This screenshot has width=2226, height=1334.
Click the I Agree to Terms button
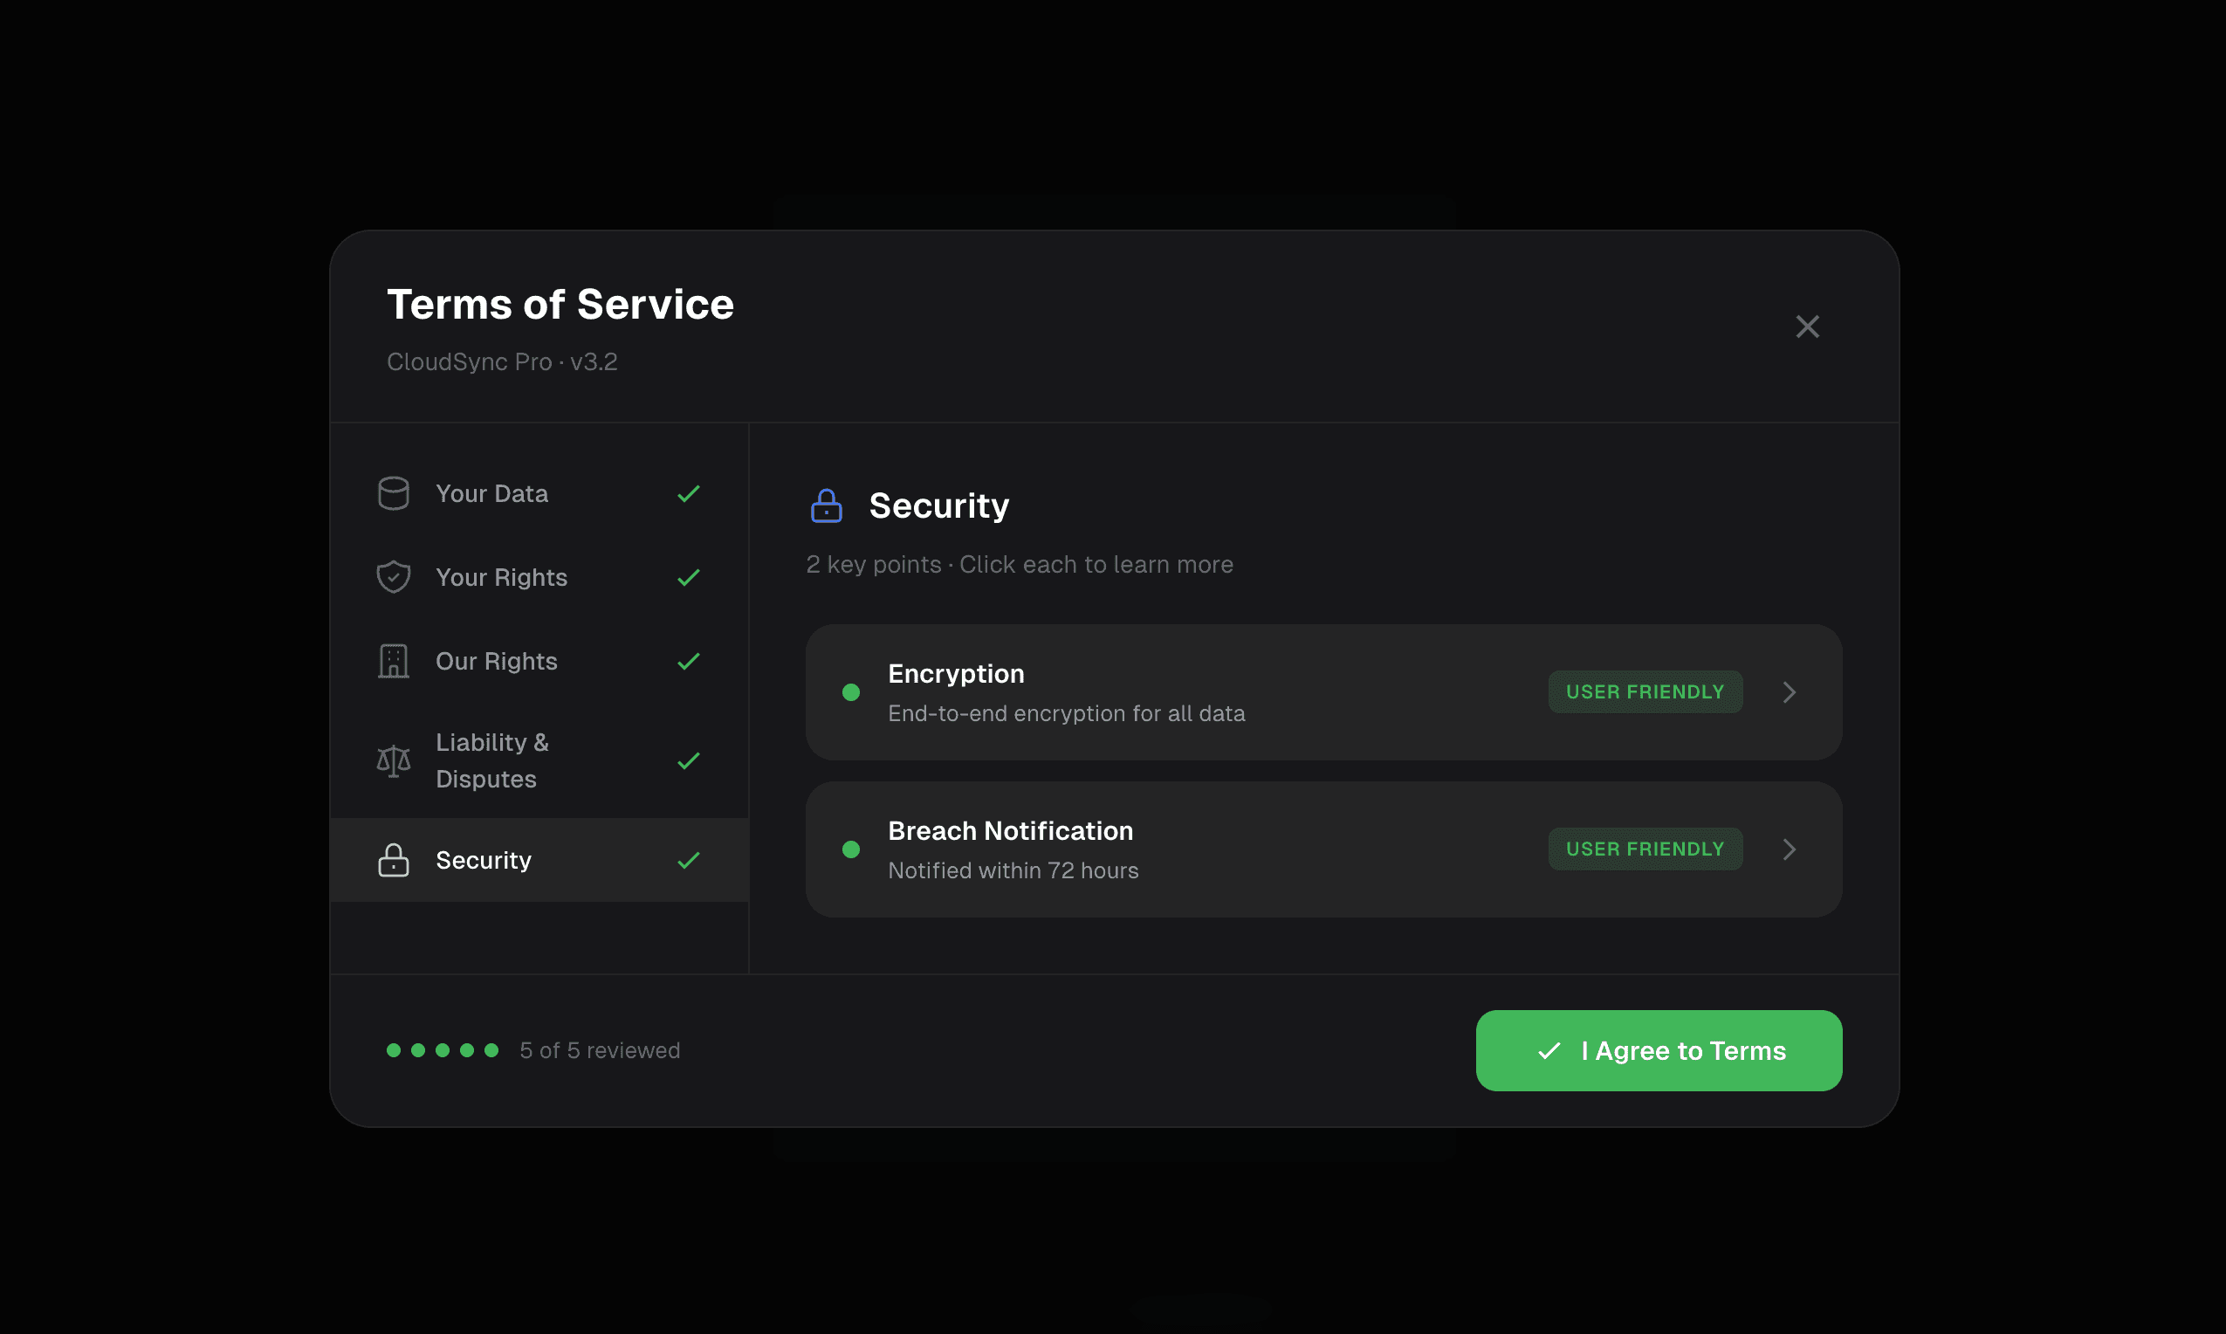[1659, 1051]
